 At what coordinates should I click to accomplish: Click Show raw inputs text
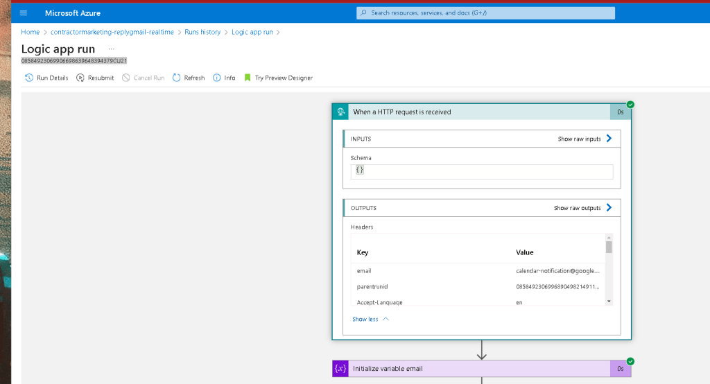579,139
